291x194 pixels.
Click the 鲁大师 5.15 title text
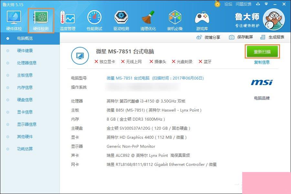pyautogui.click(x=13, y=5)
